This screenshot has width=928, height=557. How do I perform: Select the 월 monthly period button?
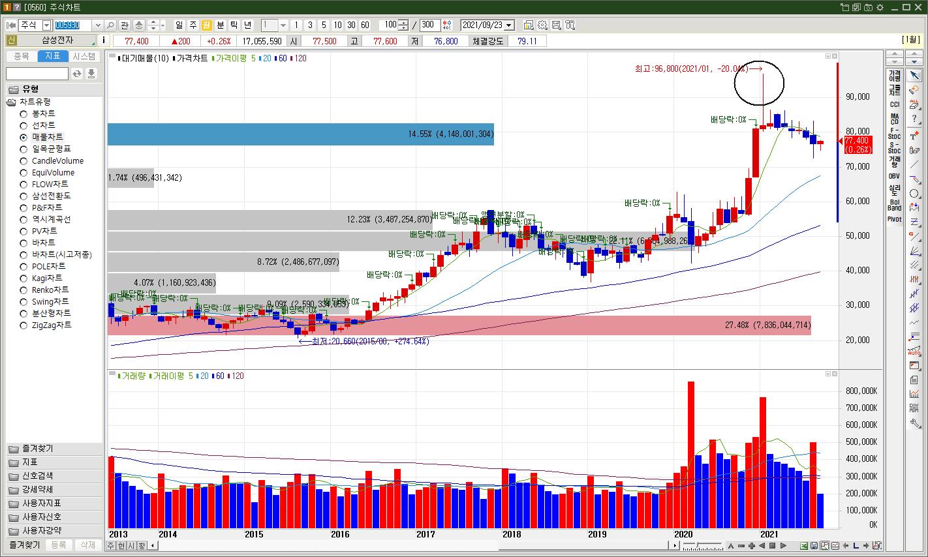point(206,25)
